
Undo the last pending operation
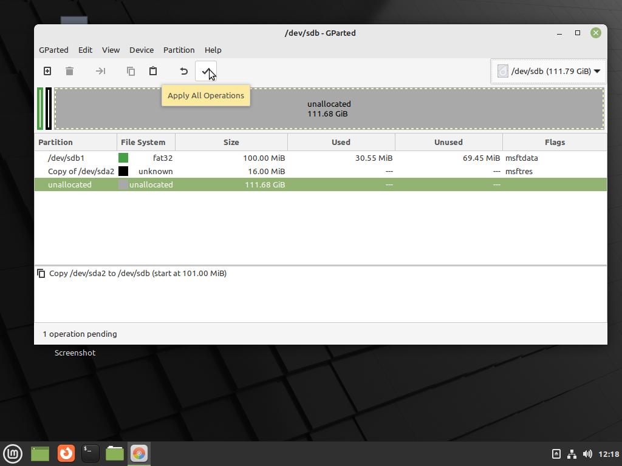(183, 71)
